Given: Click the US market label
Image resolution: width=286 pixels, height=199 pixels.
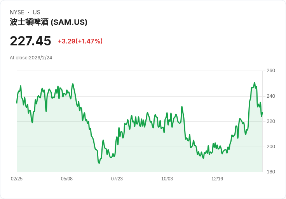Looking at the screenshot, I should [x=37, y=12].
